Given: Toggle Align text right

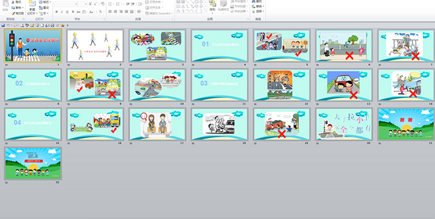Looking at the screenshot, I should 121,12.
